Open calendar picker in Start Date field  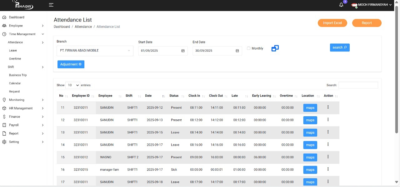[183, 51]
